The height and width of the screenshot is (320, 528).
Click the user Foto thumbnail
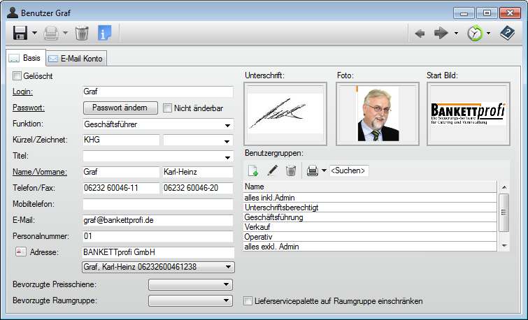click(x=377, y=114)
